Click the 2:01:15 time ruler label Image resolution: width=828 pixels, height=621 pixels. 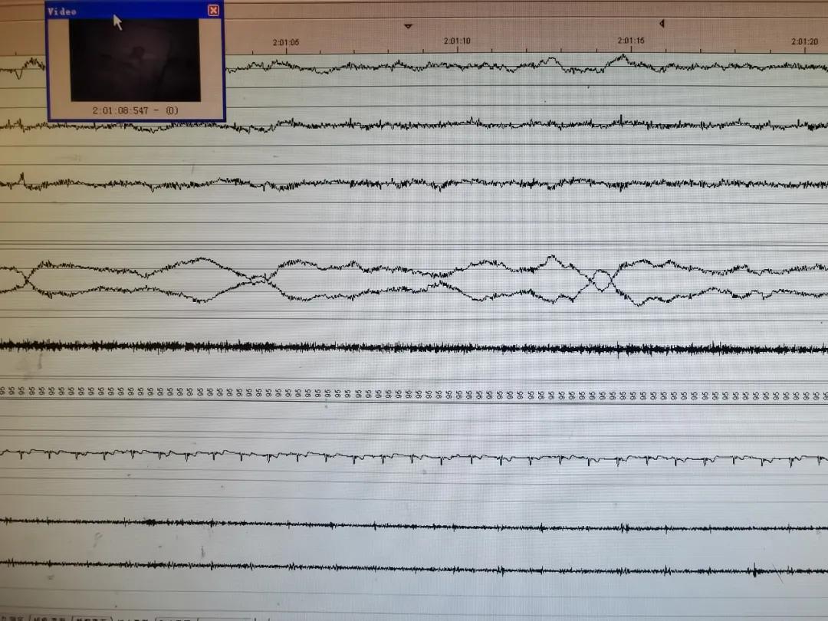coord(631,41)
